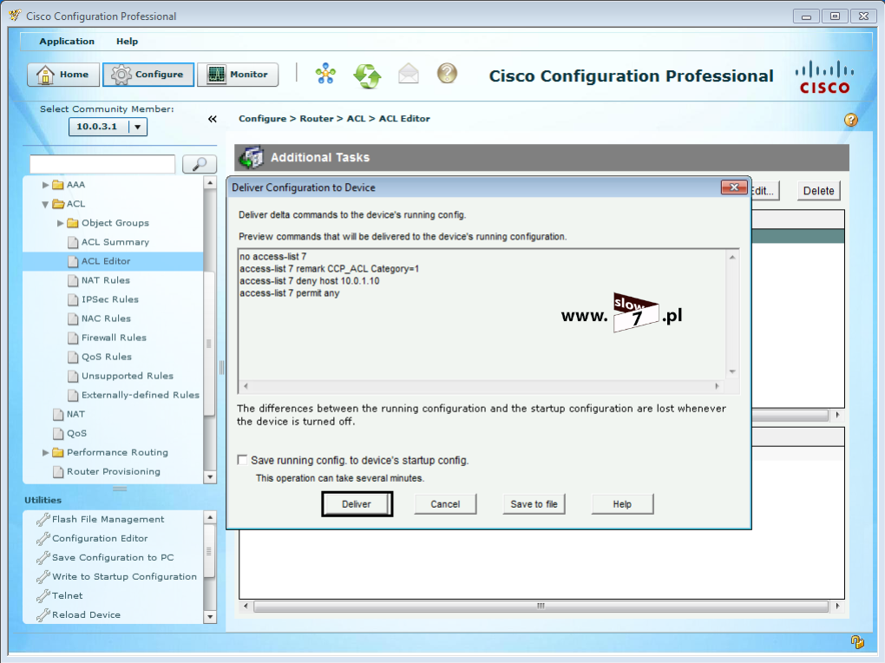885x663 pixels.
Task: Click the orange help icon near breadcrumb
Action: [850, 120]
